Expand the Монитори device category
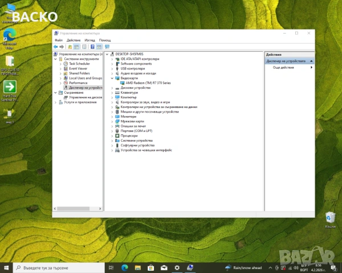 click(x=112, y=117)
